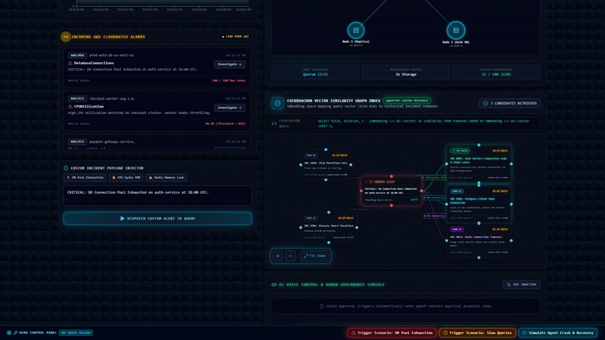Image resolution: width=605 pixels, height=340 pixels.
Task: Select the Current Alert graph node
Action: click(x=391, y=191)
